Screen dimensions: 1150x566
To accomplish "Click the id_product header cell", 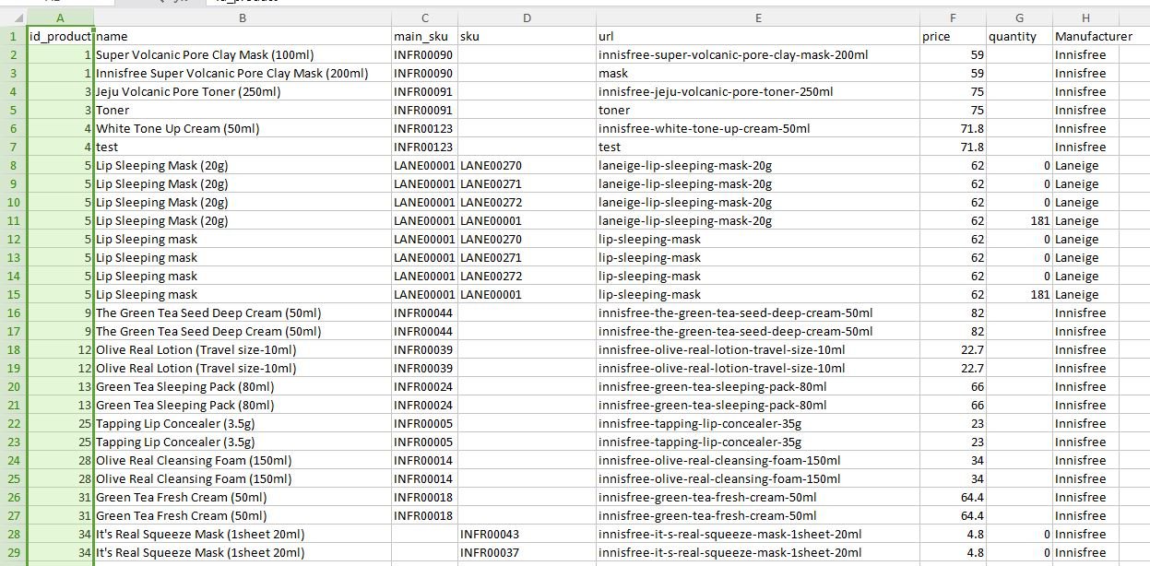I will [60, 36].
